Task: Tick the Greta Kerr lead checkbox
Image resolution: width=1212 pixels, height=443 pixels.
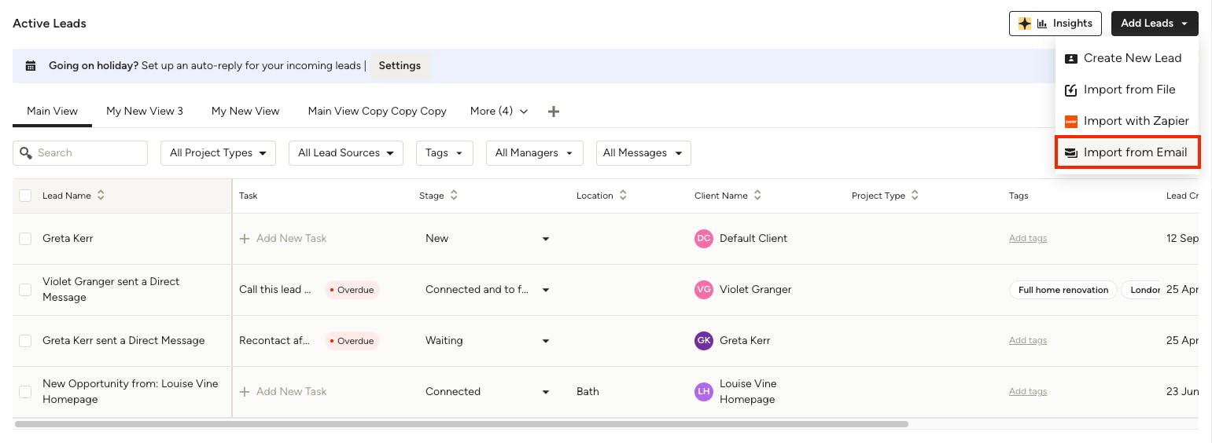Action: 25,239
